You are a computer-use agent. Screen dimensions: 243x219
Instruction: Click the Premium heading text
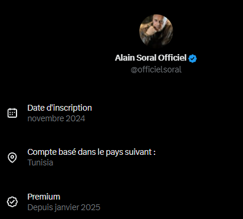pyautogui.click(x=44, y=197)
